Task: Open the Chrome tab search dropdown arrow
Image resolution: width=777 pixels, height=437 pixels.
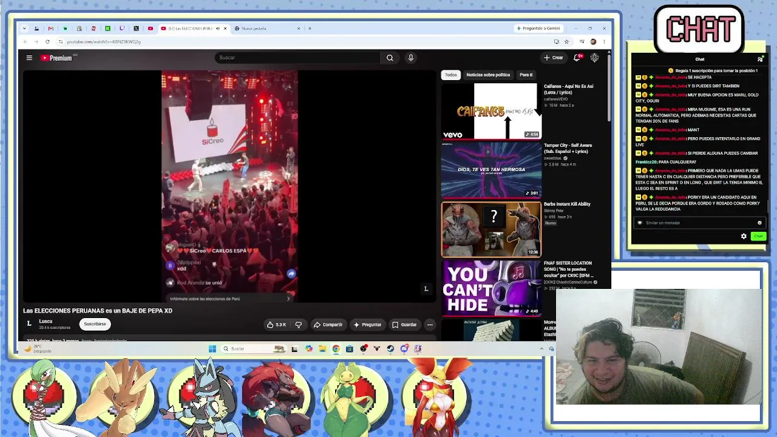Action: click(x=24, y=29)
